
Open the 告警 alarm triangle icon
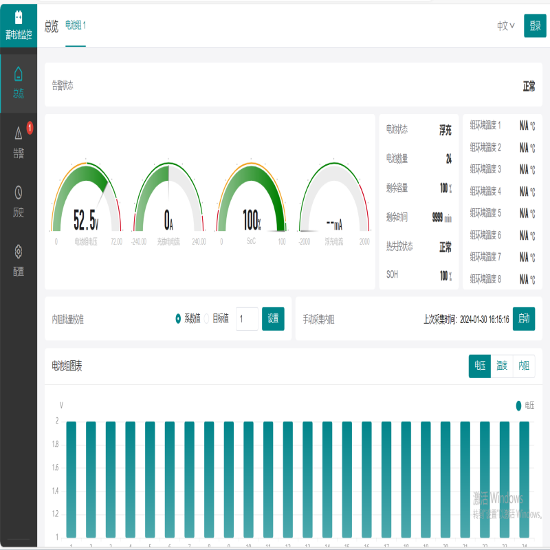[19, 133]
